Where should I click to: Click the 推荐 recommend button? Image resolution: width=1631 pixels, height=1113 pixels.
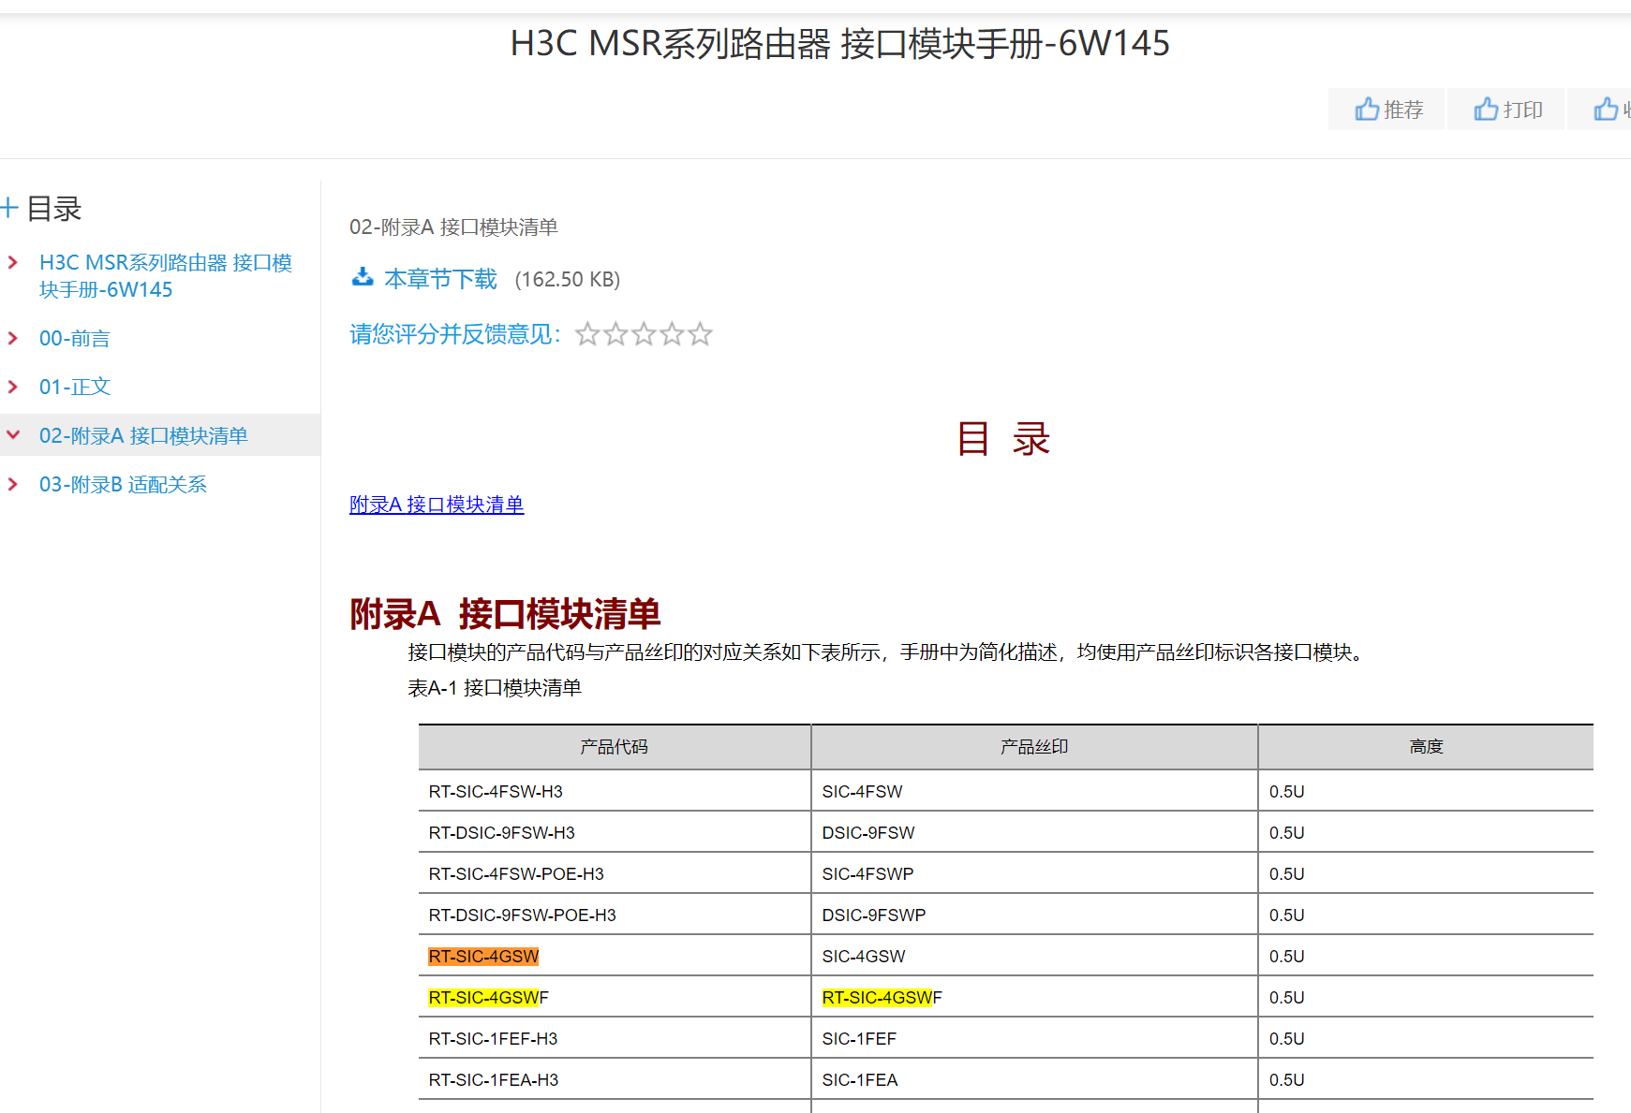[1386, 110]
